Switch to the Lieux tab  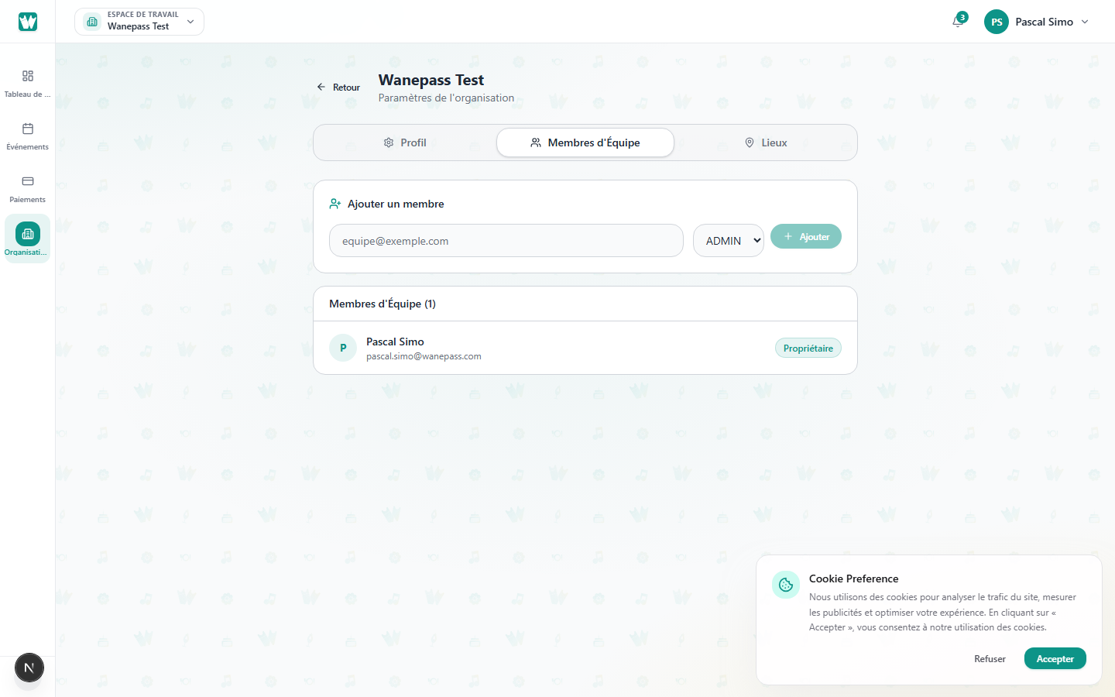766,142
